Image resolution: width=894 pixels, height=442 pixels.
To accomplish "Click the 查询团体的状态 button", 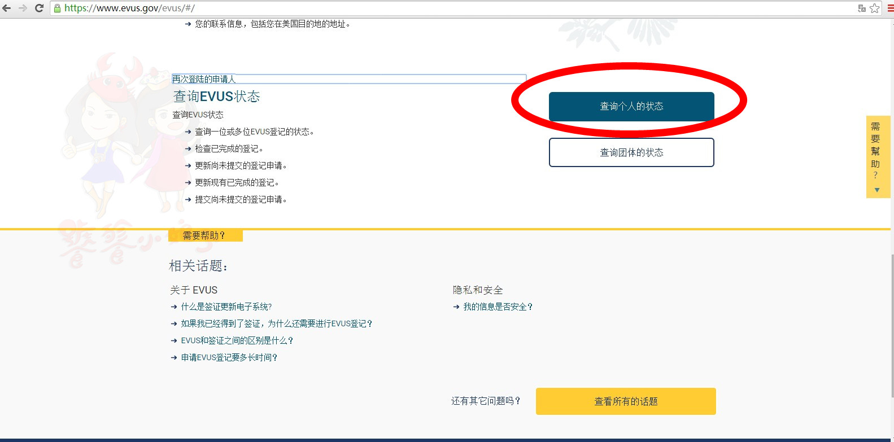I will point(631,152).
